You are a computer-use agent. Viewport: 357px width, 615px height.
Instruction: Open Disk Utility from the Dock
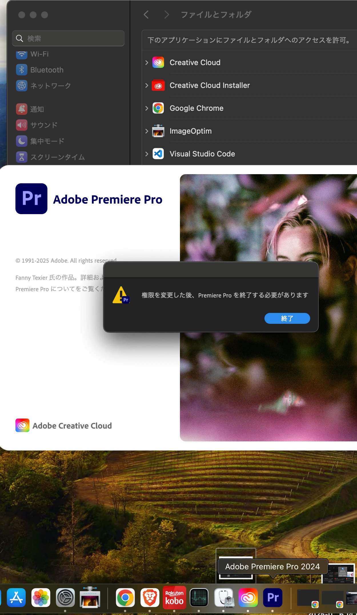click(224, 597)
